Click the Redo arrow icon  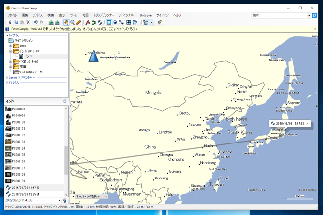pos(42,22)
